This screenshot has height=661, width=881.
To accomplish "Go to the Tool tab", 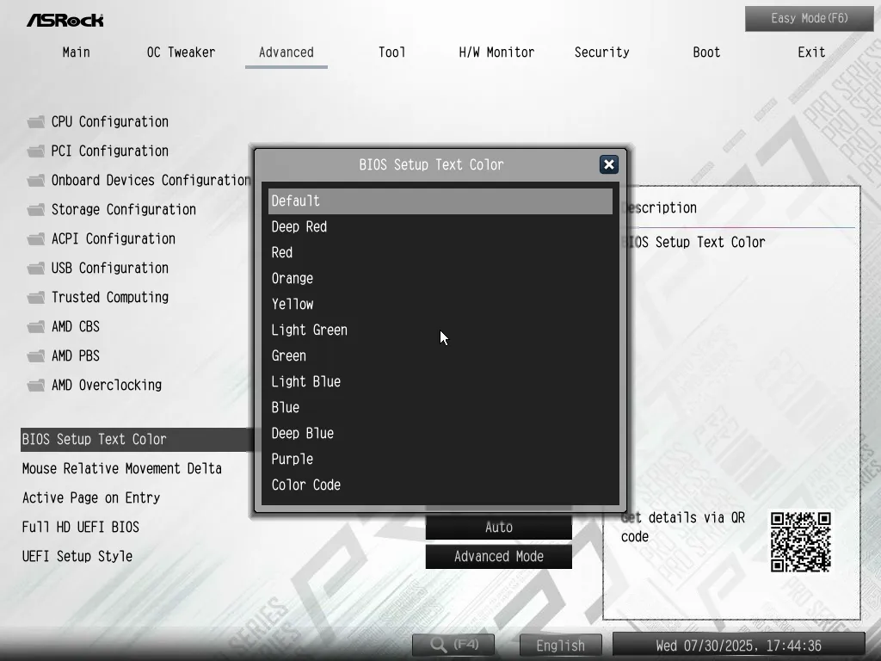I will point(391,53).
